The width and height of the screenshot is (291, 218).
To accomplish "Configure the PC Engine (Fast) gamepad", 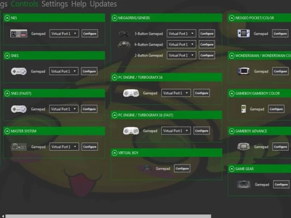I will (202, 131).
